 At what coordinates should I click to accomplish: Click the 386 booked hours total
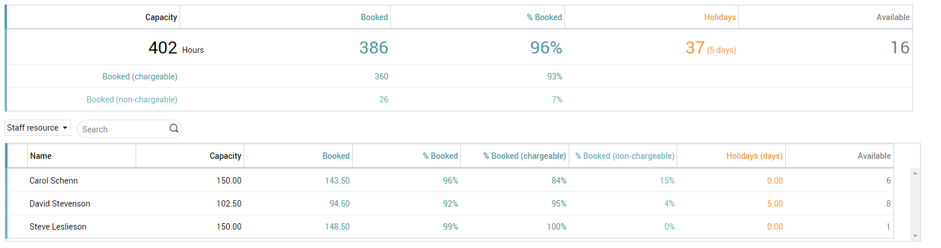point(374,48)
